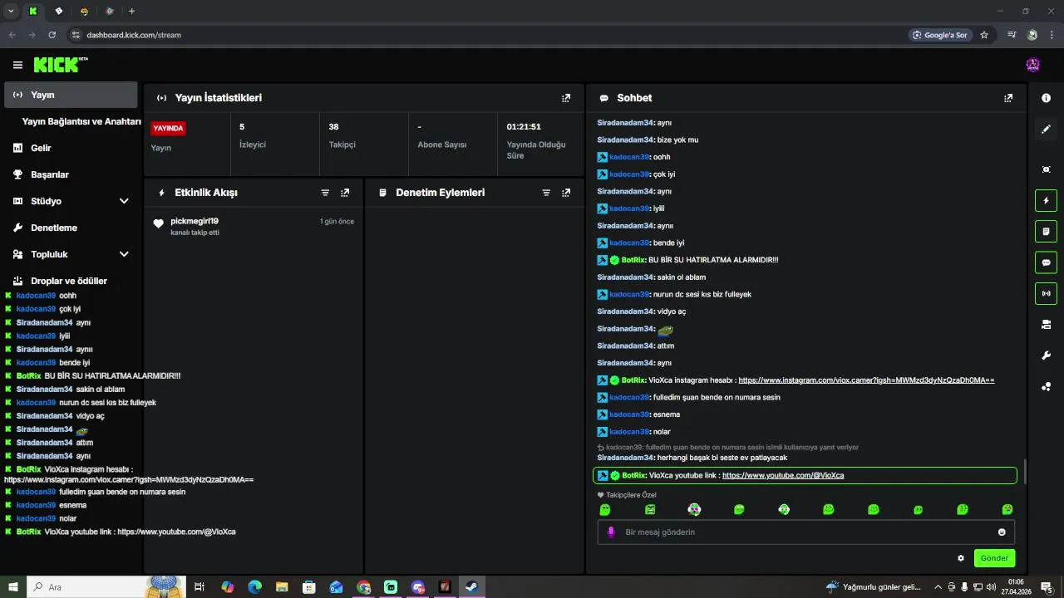Image resolution: width=1064 pixels, height=598 pixels.
Task: Open the user profile avatar menu
Action: (x=1033, y=65)
